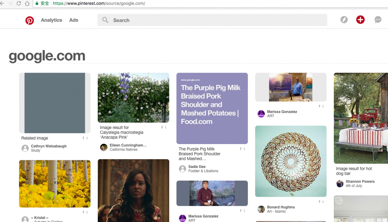Open the purple Braised Pork Shoulder pin
This screenshot has height=222, width=388.
click(x=212, y=109)
